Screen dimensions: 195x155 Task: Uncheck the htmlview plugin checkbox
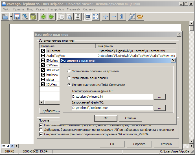[x=43, y=75]
